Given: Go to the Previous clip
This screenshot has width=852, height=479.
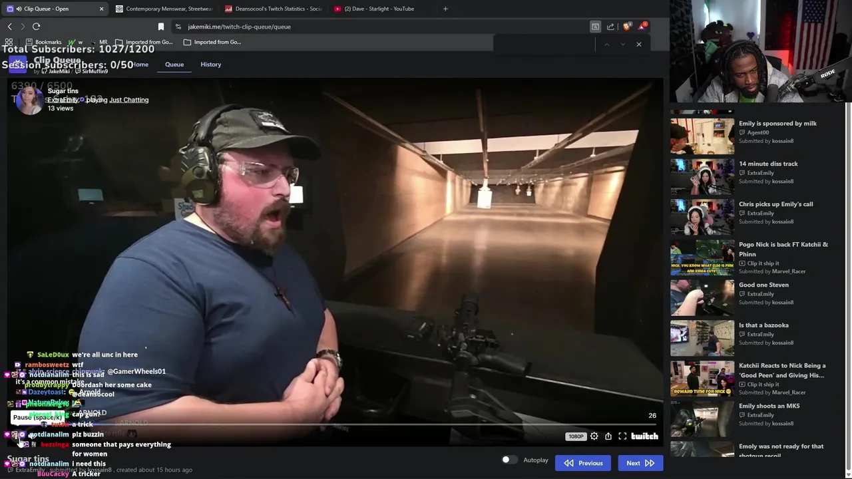Looking at the screenshot, I should pos(583,463).
